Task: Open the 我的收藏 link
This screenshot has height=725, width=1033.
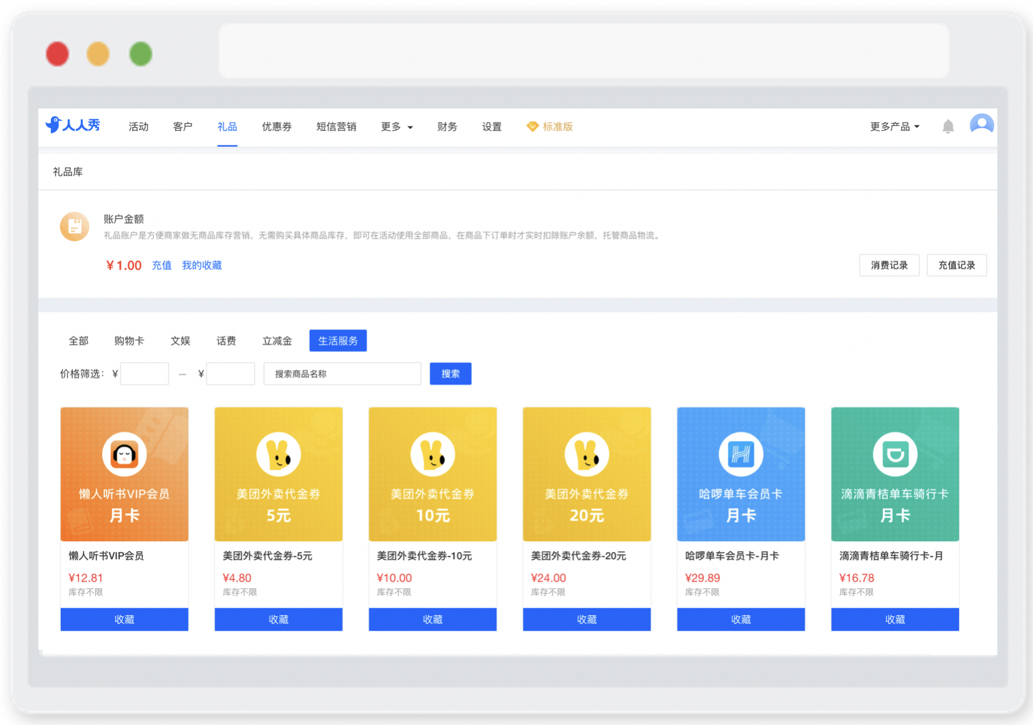Action: pyautogui.click(x=202, y=265)
